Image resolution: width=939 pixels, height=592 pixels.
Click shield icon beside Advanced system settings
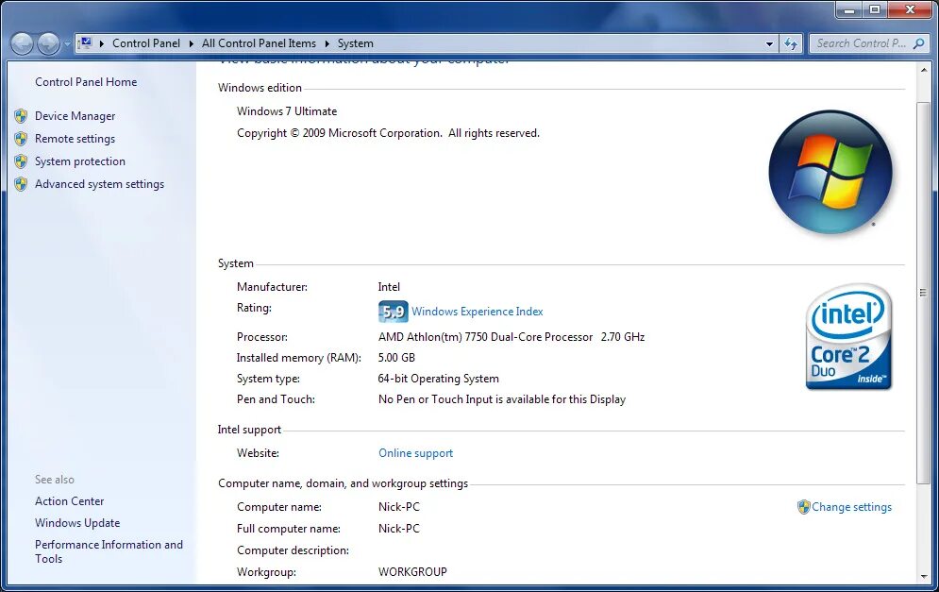(x=21, y=184)
